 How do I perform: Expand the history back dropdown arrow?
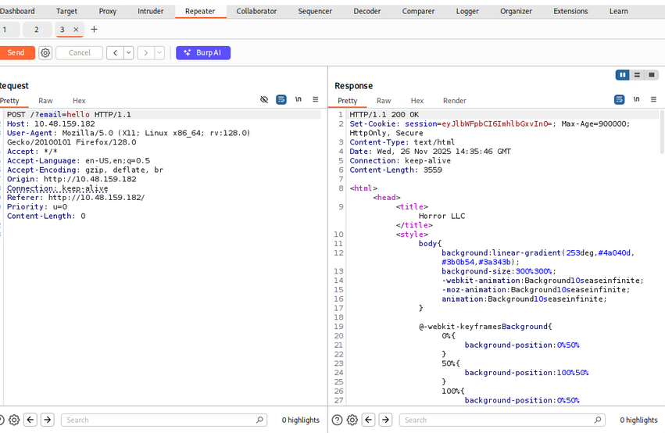[x=128, y=53]
